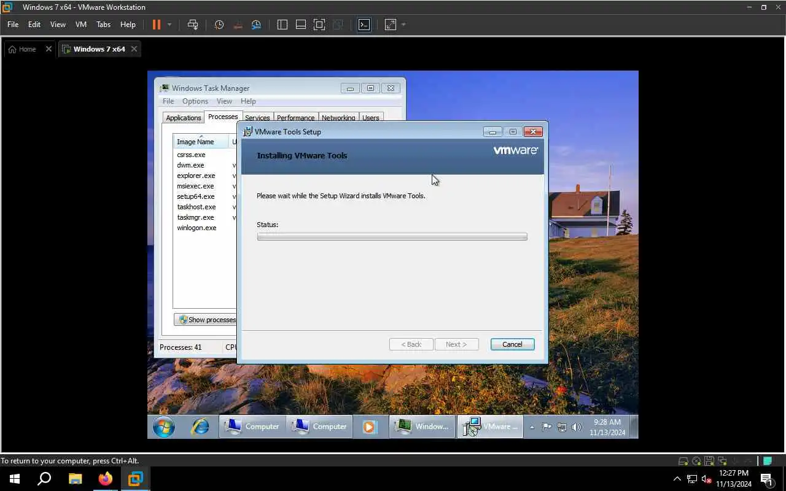Open the VMware Edit menu

(34, 25)
